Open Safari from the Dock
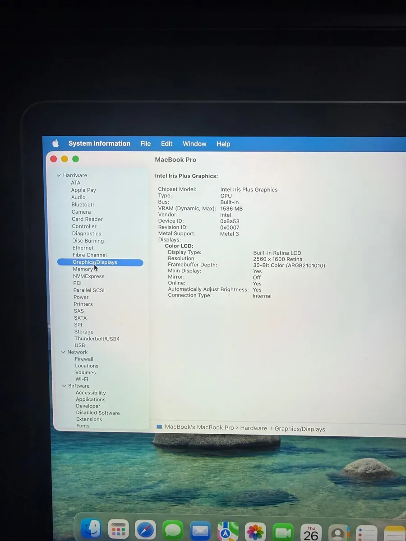The height and width of the screenshot is (541, 406). (145, 528)
